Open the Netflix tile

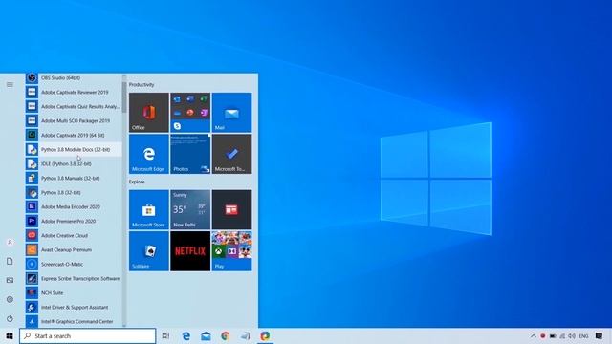190,251
